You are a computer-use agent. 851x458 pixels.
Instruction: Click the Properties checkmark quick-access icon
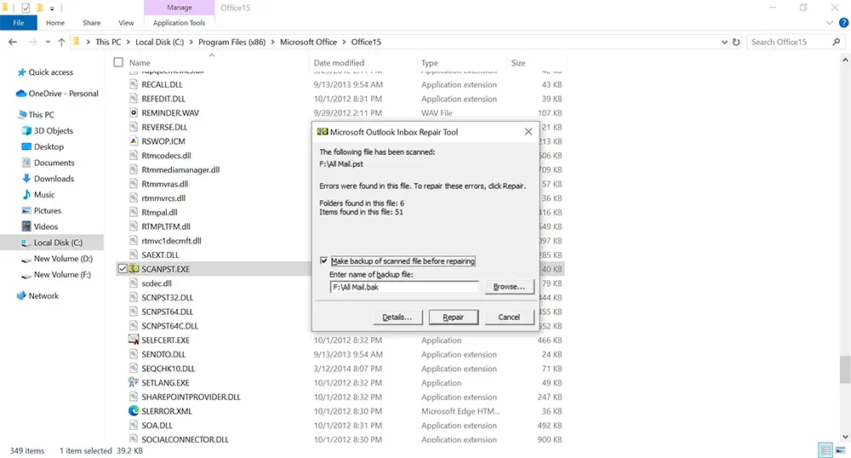(26, 9)
